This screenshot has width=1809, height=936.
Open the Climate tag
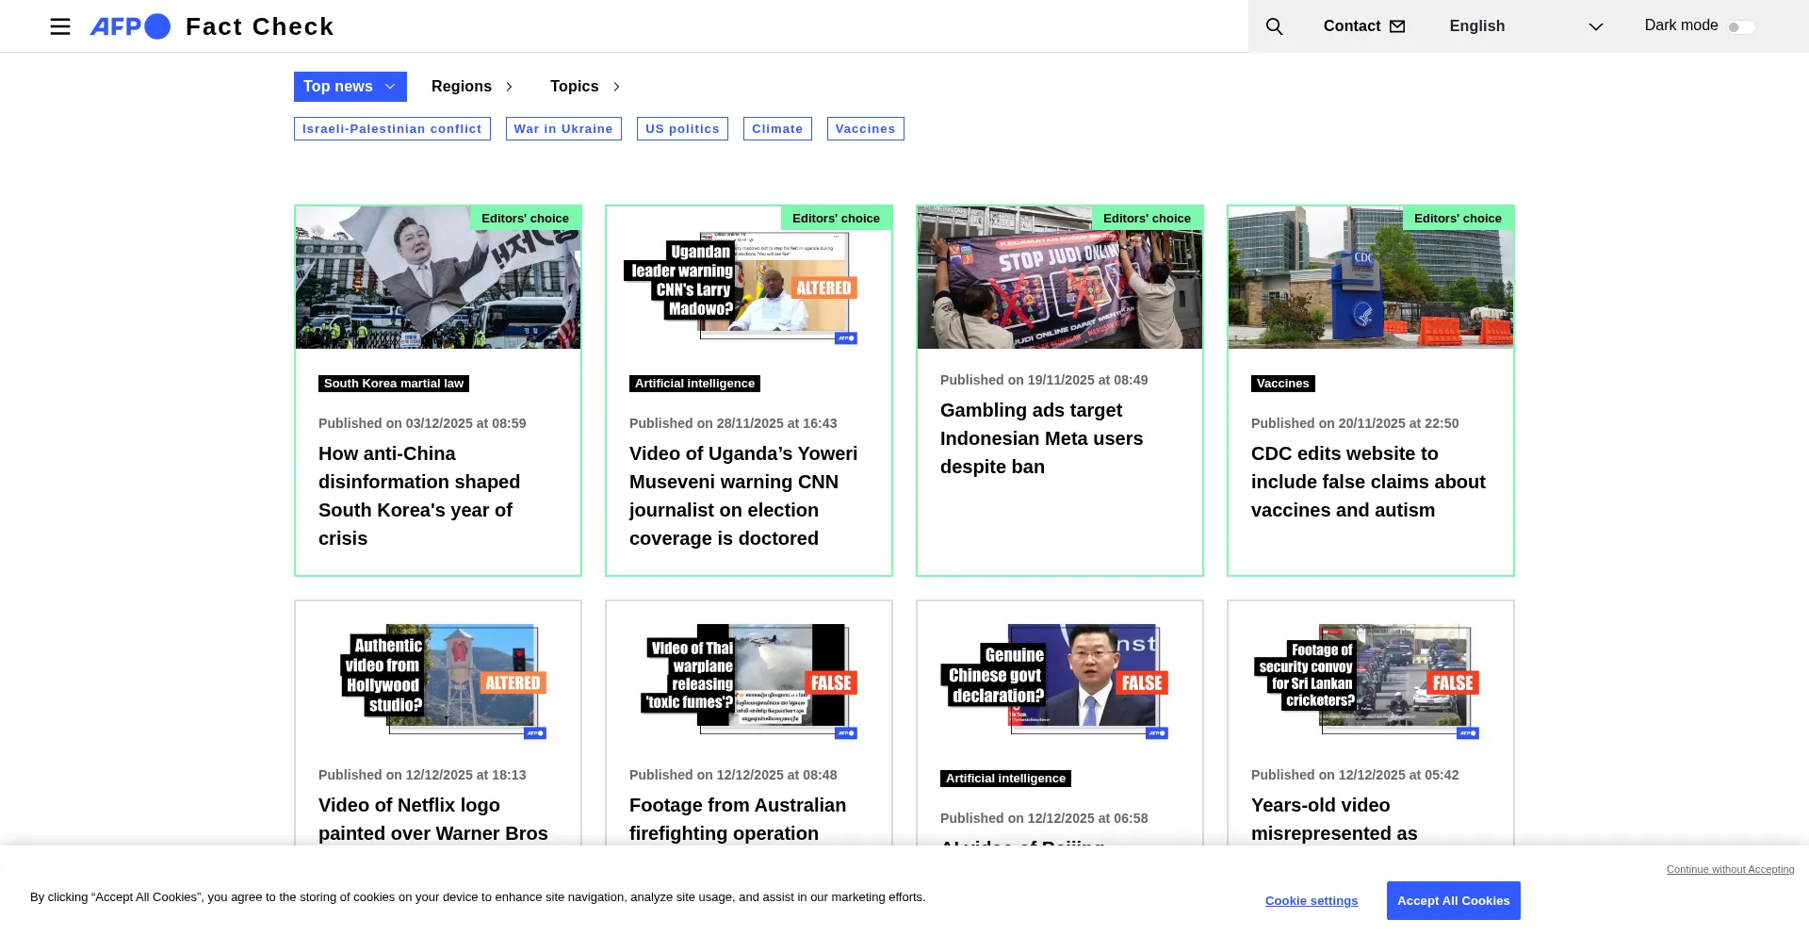click(777, 129)
